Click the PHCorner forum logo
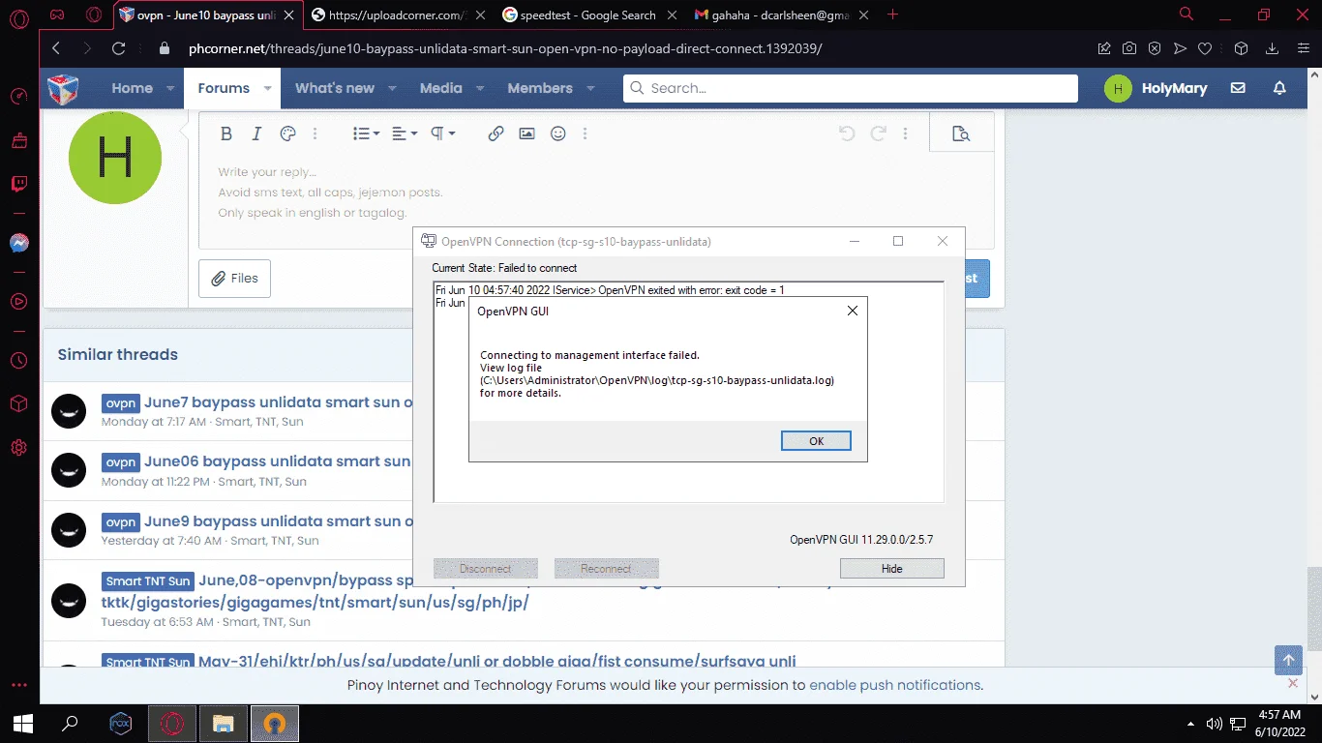1322x743 pixels. 63,89
